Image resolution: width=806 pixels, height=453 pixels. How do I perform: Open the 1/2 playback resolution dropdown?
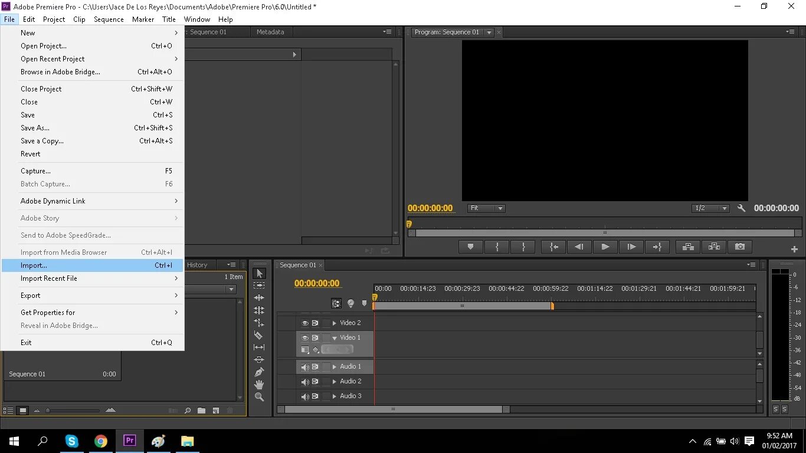(x=711, y=208)
